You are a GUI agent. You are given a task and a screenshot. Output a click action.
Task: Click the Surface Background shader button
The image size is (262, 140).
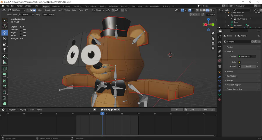tap(247, 56)
